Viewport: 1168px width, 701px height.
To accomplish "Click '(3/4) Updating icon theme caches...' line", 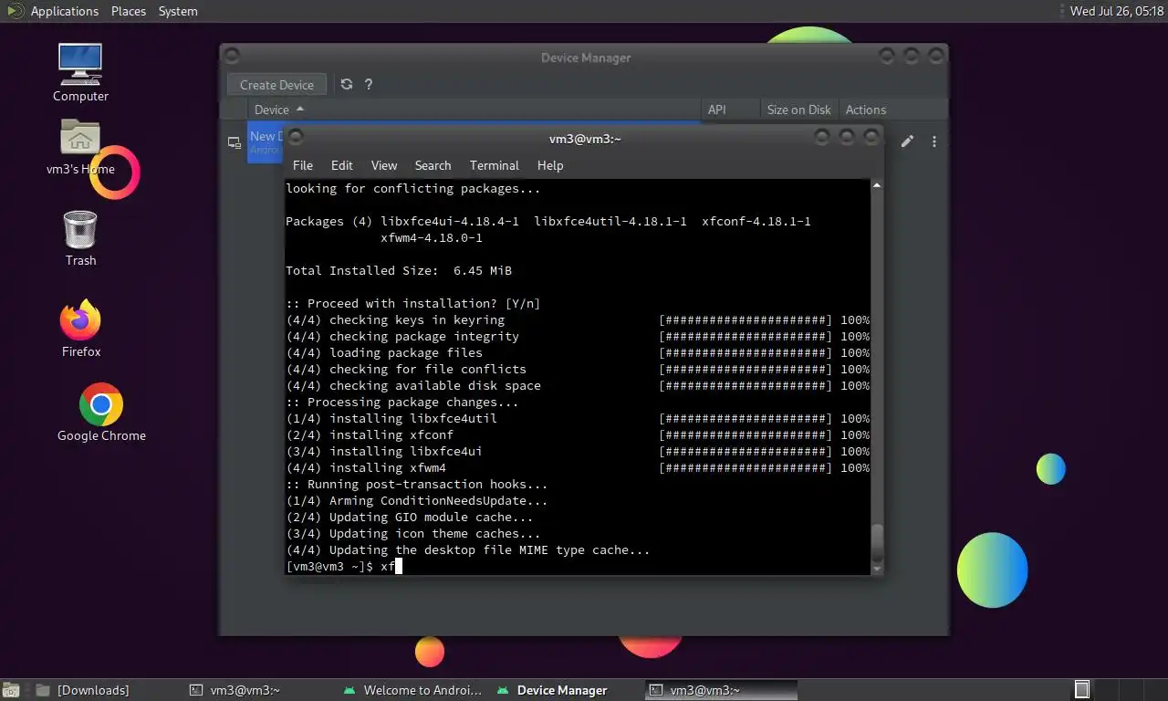I will (413, 534).
